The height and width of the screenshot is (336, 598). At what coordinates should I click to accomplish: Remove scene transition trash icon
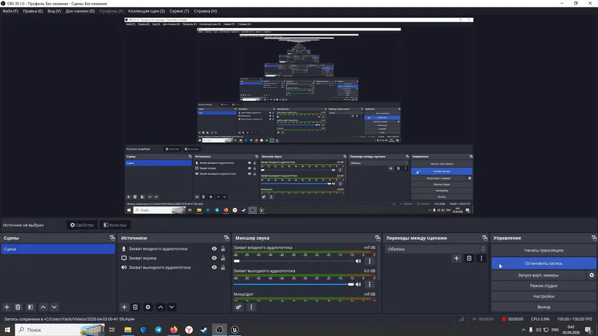[x=469, y=258]
